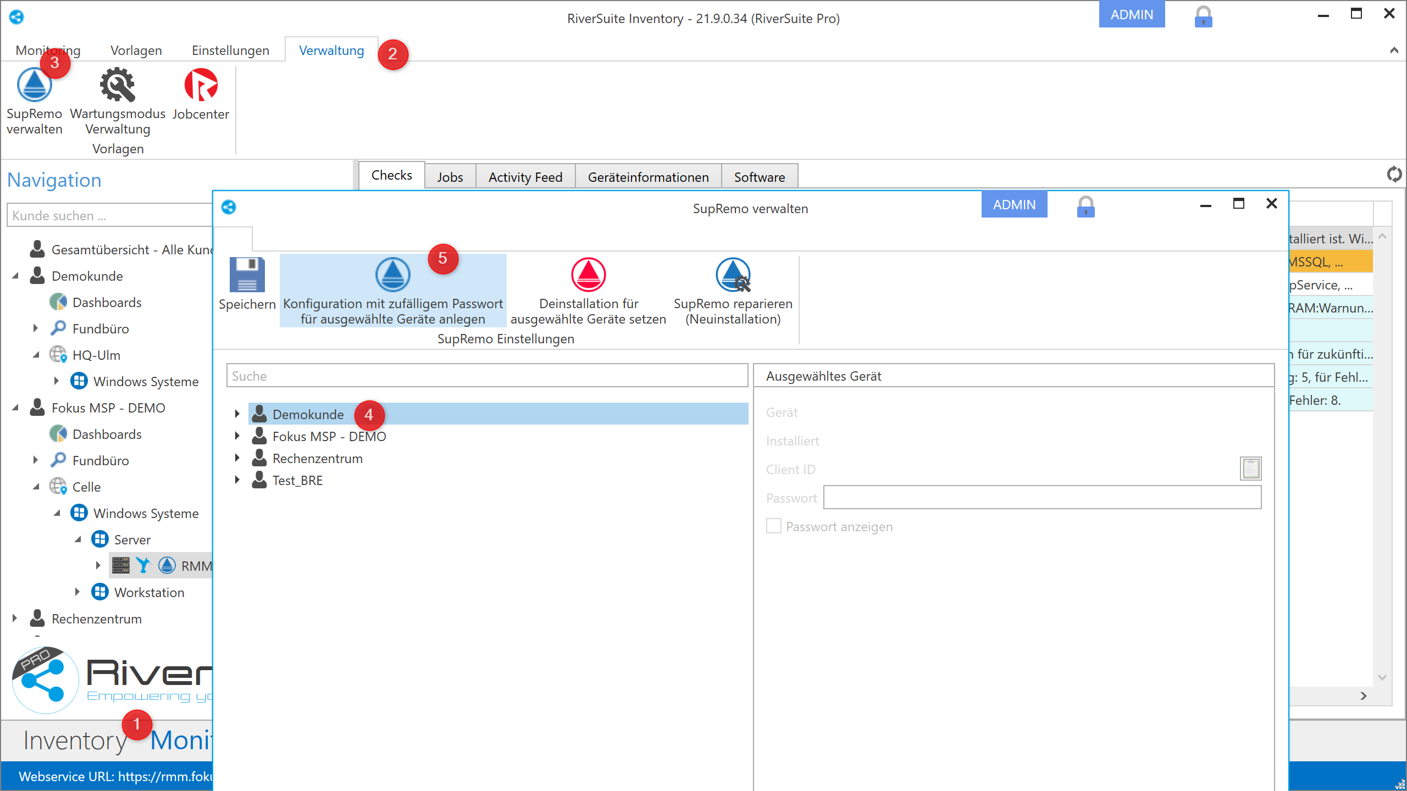The height and width of the screenshot is (791, 1407).
Task: Collapse Demokunde in Navigation tree
Action: pyautogui.click(x=15, y=276)
